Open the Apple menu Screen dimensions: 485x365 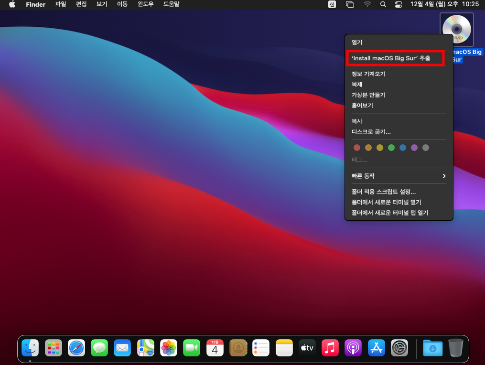click(x=12, y=4)
